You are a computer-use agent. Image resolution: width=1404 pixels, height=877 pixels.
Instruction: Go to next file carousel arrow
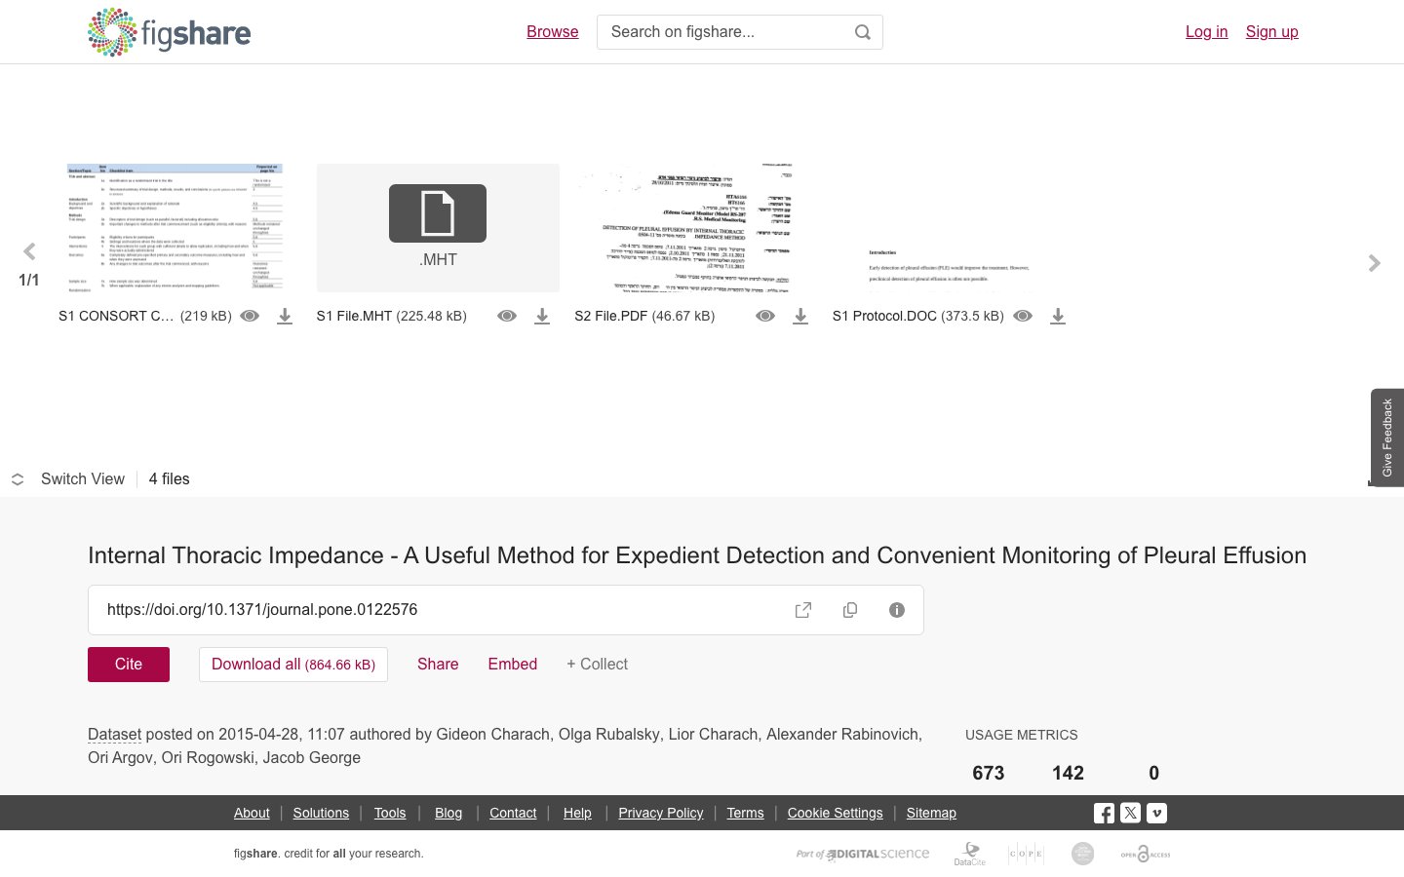click(x=1375, y=263)
